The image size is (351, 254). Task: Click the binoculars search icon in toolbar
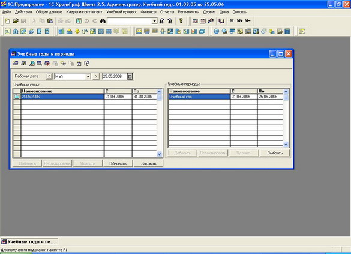[x=103, y=21]
